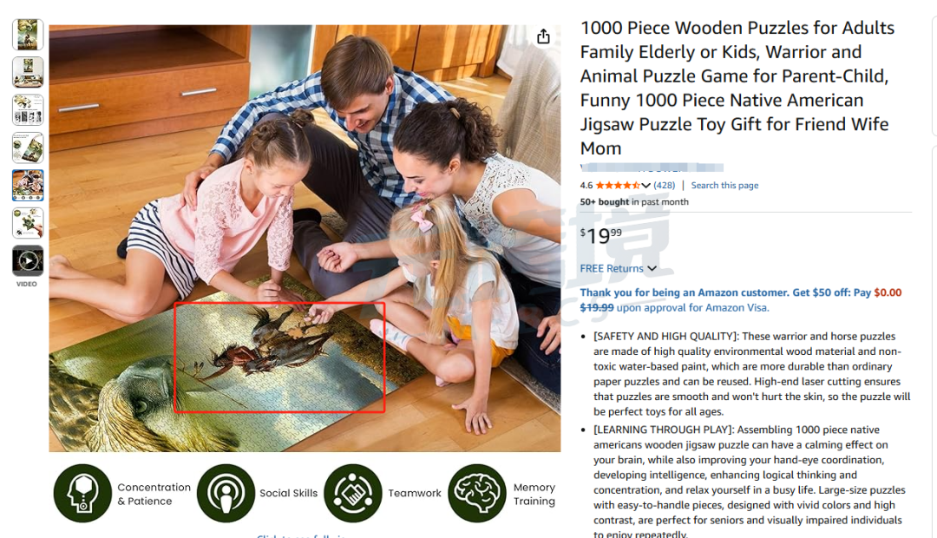This screenshot has width=937, height=538.
Task: Click the $19.99 price
Action: [x=600, y=235]
